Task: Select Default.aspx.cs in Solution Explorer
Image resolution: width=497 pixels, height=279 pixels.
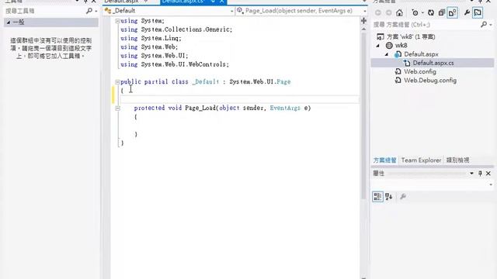Action: 433,63
